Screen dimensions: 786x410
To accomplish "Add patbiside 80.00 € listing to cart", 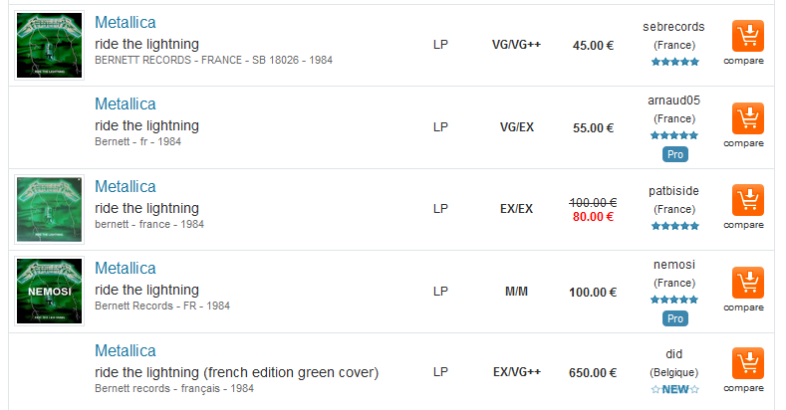I will coord(748,200).
